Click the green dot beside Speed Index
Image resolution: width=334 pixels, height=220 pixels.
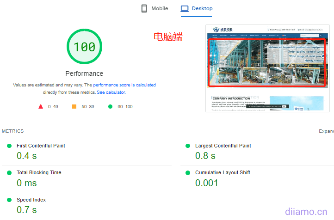click(9, 200)
